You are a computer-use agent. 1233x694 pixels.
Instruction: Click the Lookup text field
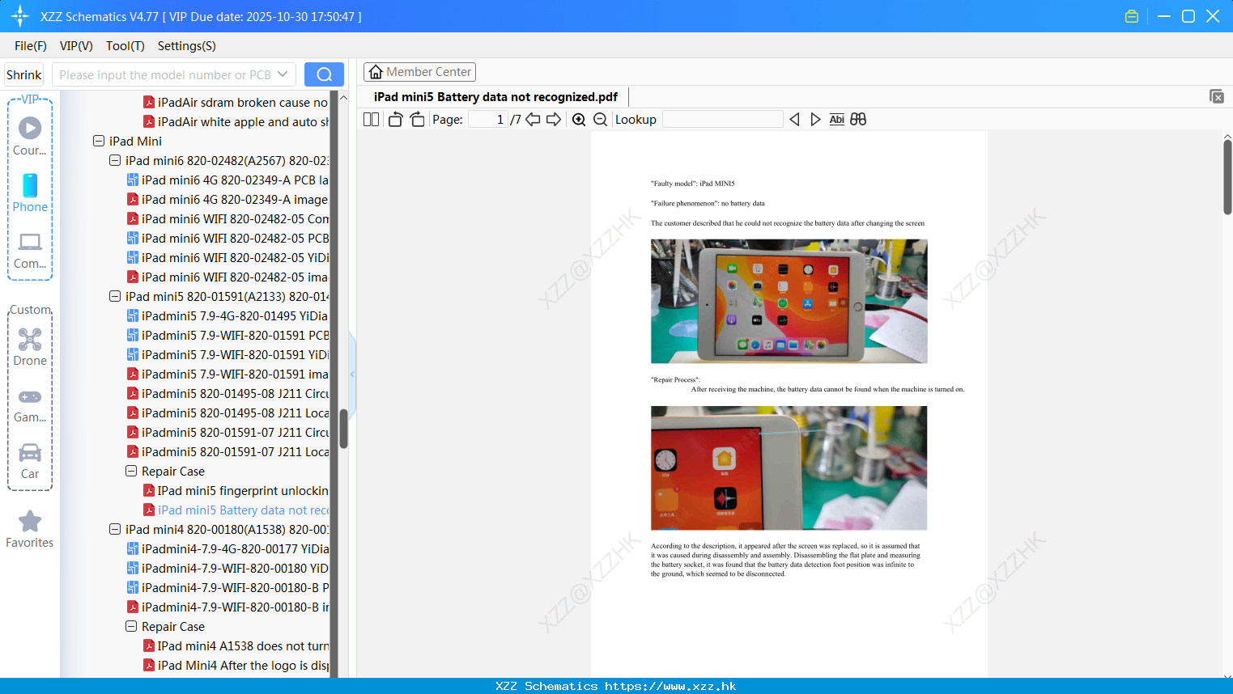722,120
